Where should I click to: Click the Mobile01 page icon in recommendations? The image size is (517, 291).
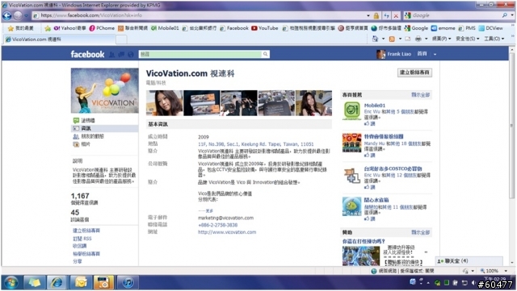352,110
